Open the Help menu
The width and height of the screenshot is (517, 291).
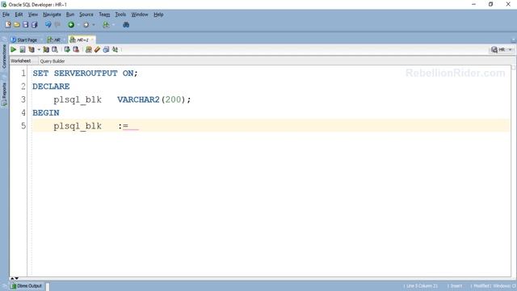tap(158, 15)
